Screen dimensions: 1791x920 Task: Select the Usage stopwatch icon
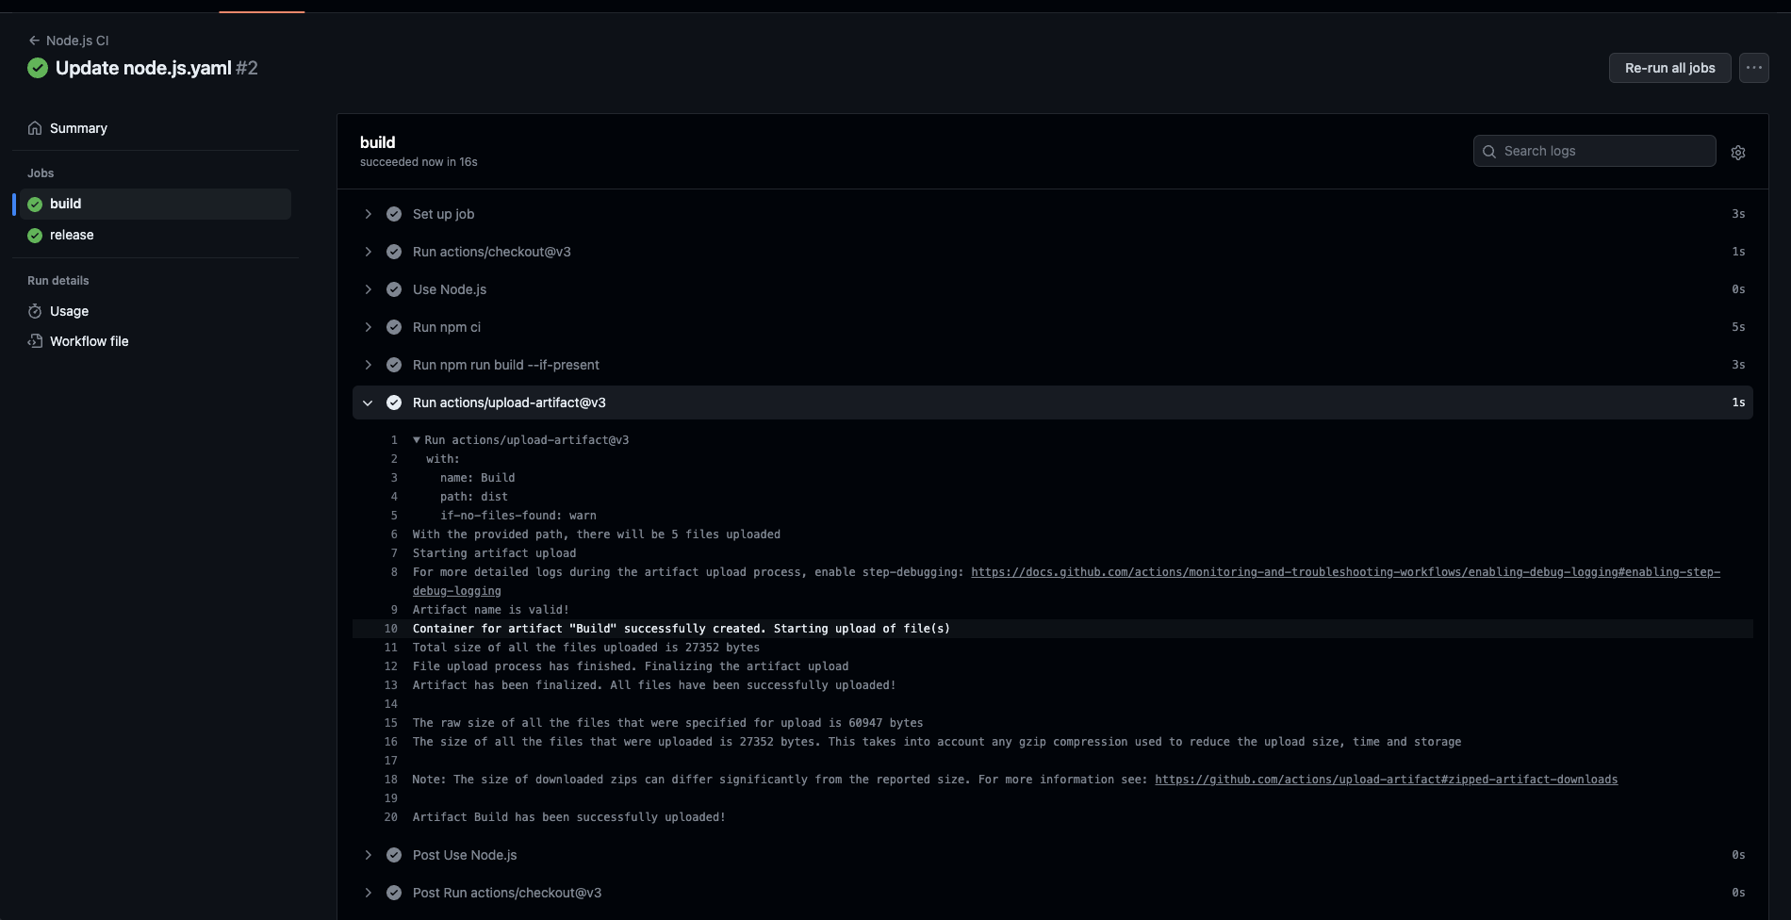click(34, 311)
